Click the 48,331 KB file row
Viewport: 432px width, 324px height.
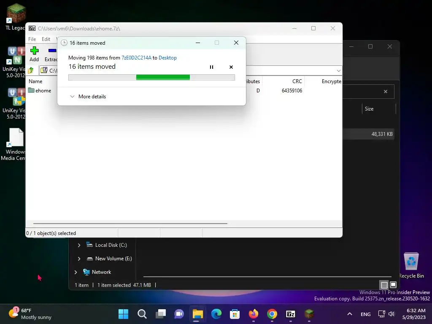(x=369, y=134)
